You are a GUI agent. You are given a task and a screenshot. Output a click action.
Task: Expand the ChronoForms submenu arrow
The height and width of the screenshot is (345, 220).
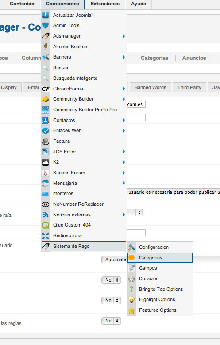tap(124, 89)
